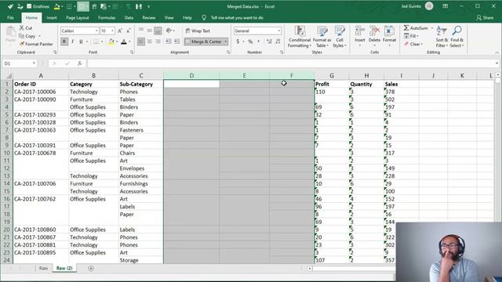
Task: Expand the formula bar chevron
Action: pyautogui.click(x=497, y=63)
